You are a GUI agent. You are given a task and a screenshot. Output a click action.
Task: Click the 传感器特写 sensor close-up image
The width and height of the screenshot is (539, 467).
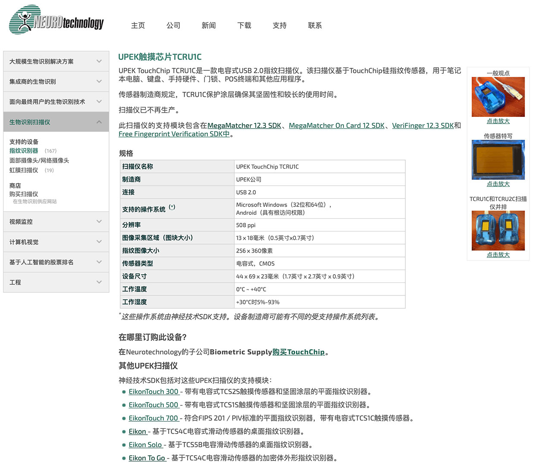coord(498,159)
